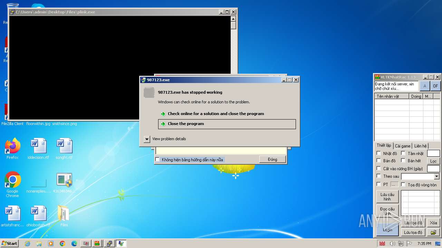
Task: Click the Lấy tọa độ button
Action: [x=413, y=223]
